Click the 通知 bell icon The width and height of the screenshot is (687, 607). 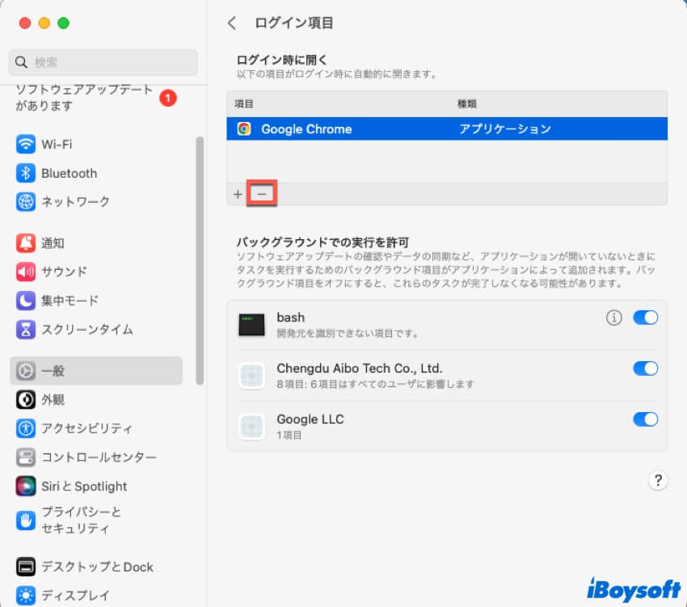pyautogui.click(x=25, y=242)
